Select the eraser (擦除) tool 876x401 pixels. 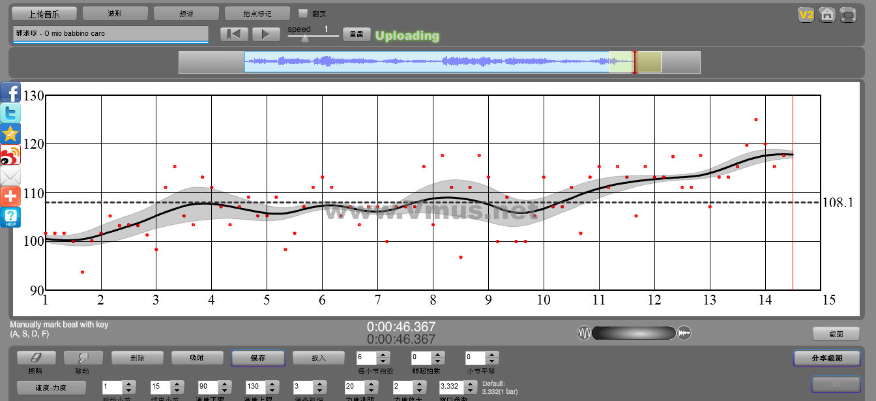tap(36, 358)
